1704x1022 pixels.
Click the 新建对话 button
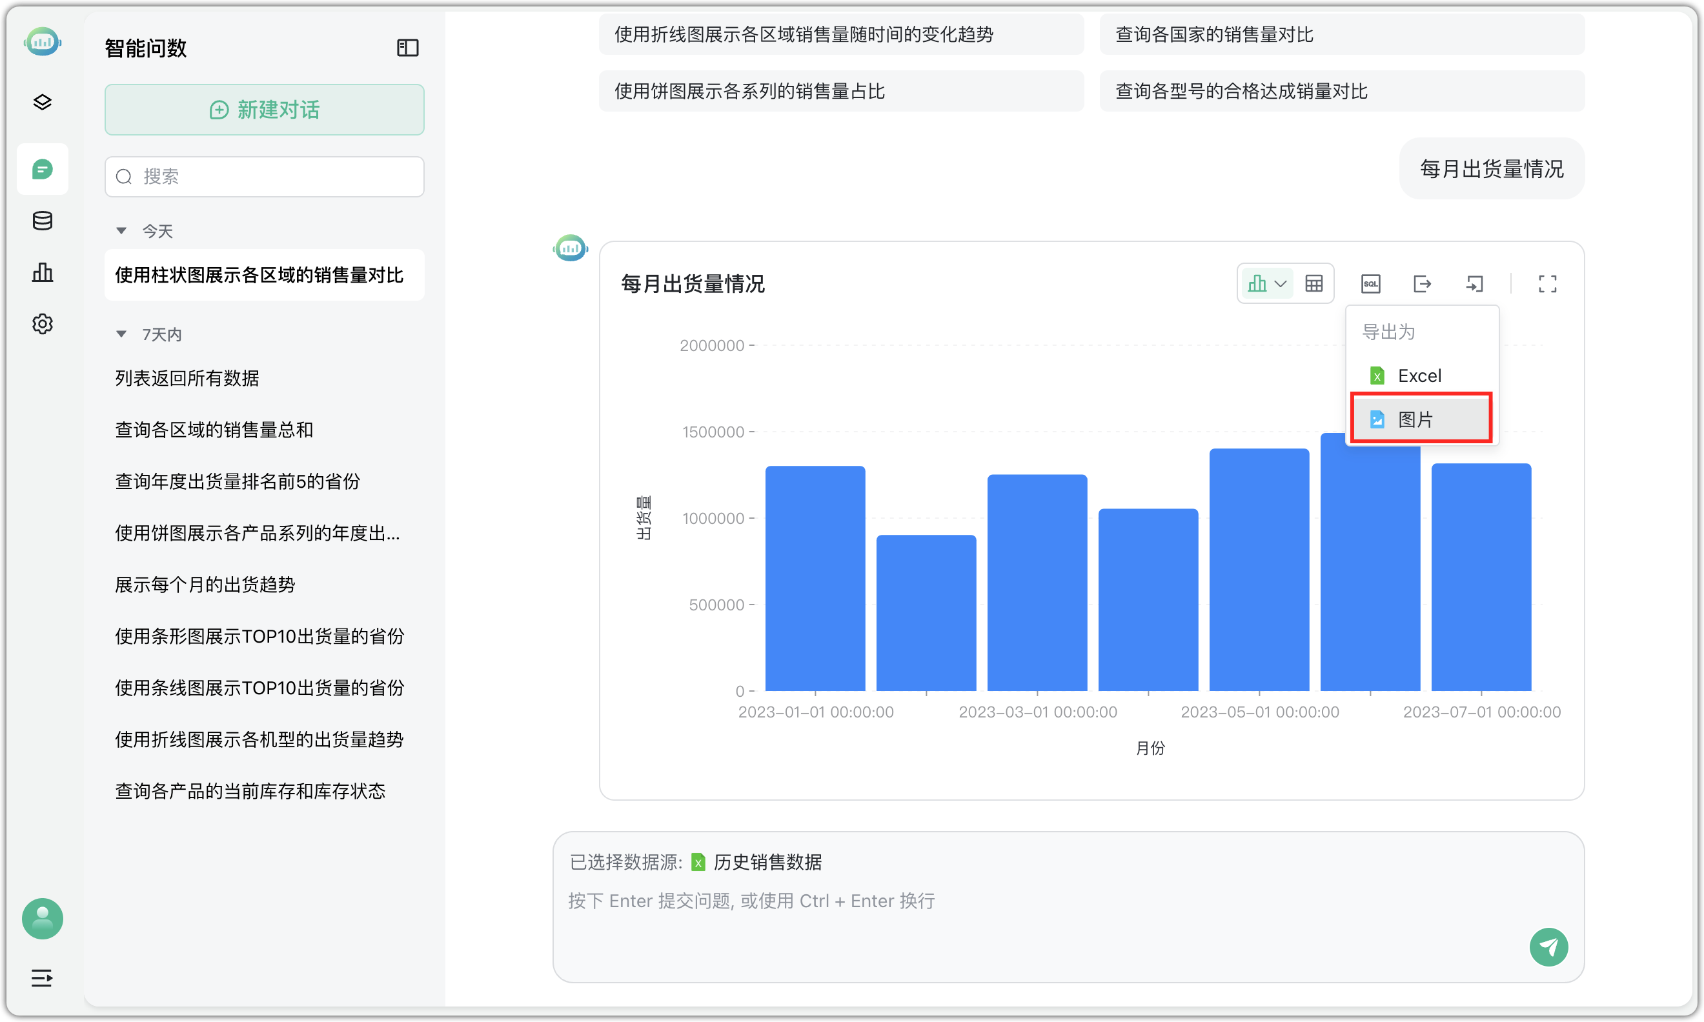click(x=264, y=110)
